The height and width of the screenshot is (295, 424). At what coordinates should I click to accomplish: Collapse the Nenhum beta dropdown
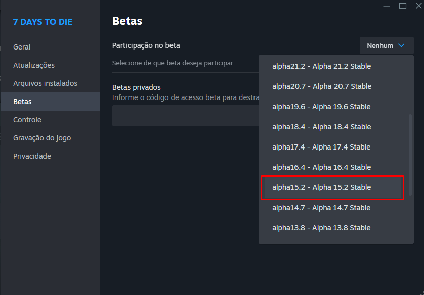387,45
